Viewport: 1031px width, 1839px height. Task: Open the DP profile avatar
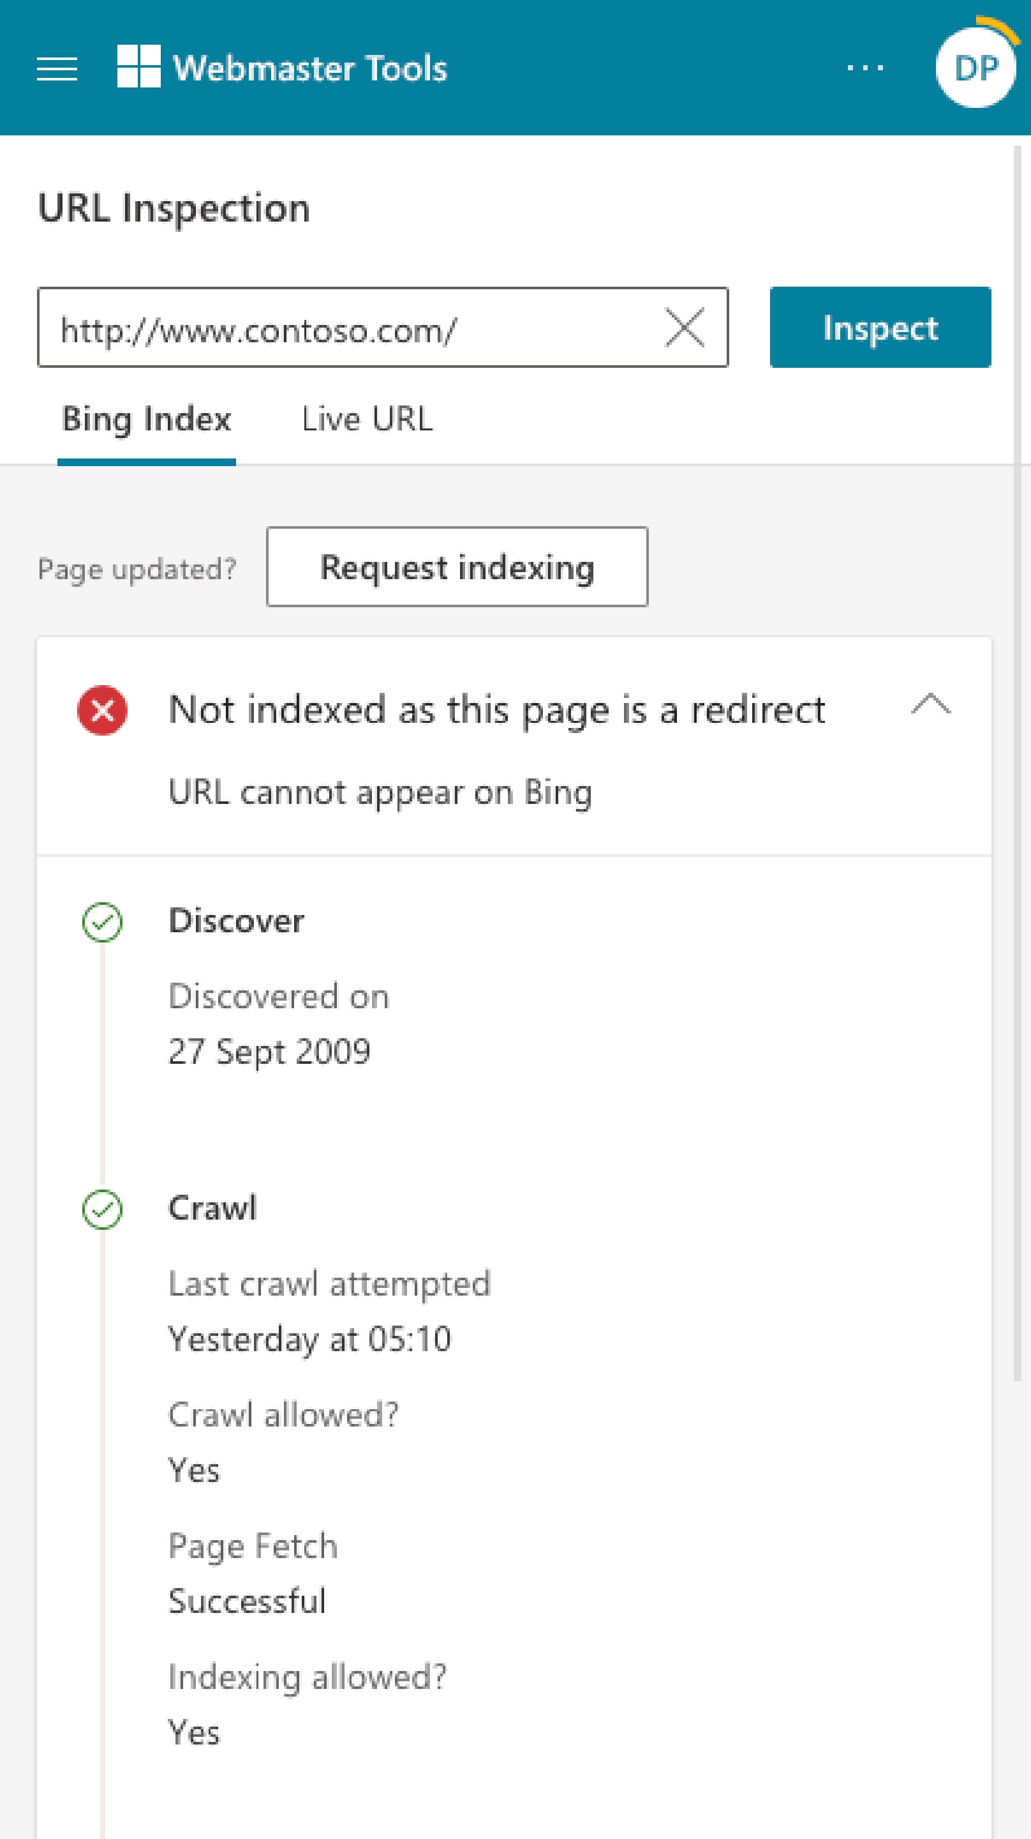coord(975,68)
